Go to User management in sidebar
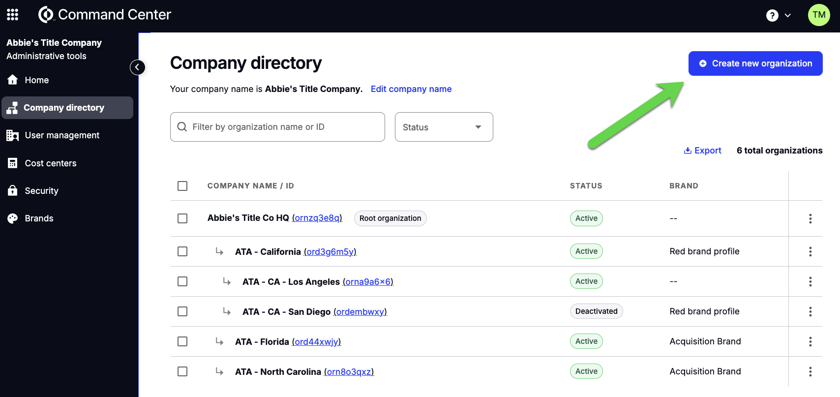 click(62, 135)
